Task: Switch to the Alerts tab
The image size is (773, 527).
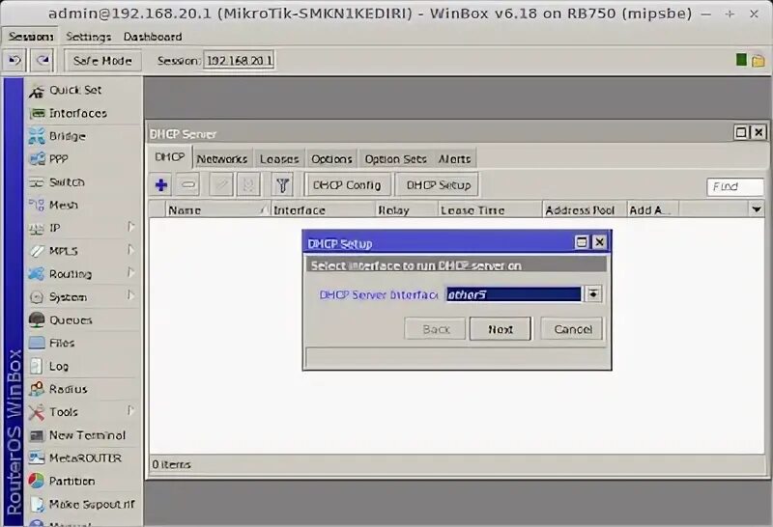Action: click(454, 159)
